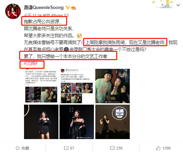The image size is (183, 154).
Task: Open middle stage photo with microphone
Action: coord(77,122)
